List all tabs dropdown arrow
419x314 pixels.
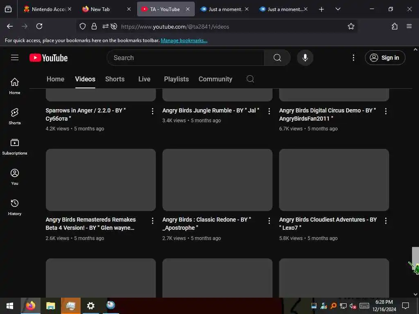click(338, 9)
